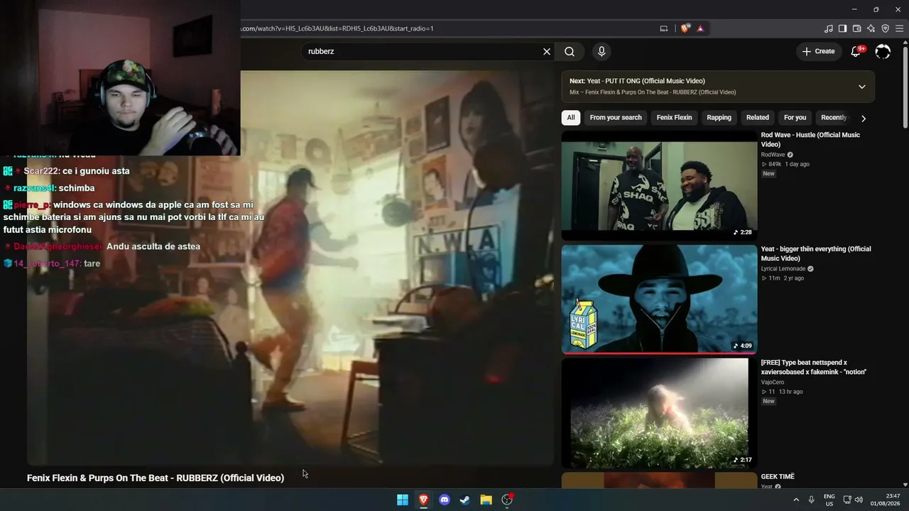The width and height of the screenshot is (909, 511).
Task: Show hidden system tray icons chevron
Action: [x=796, y=500]
